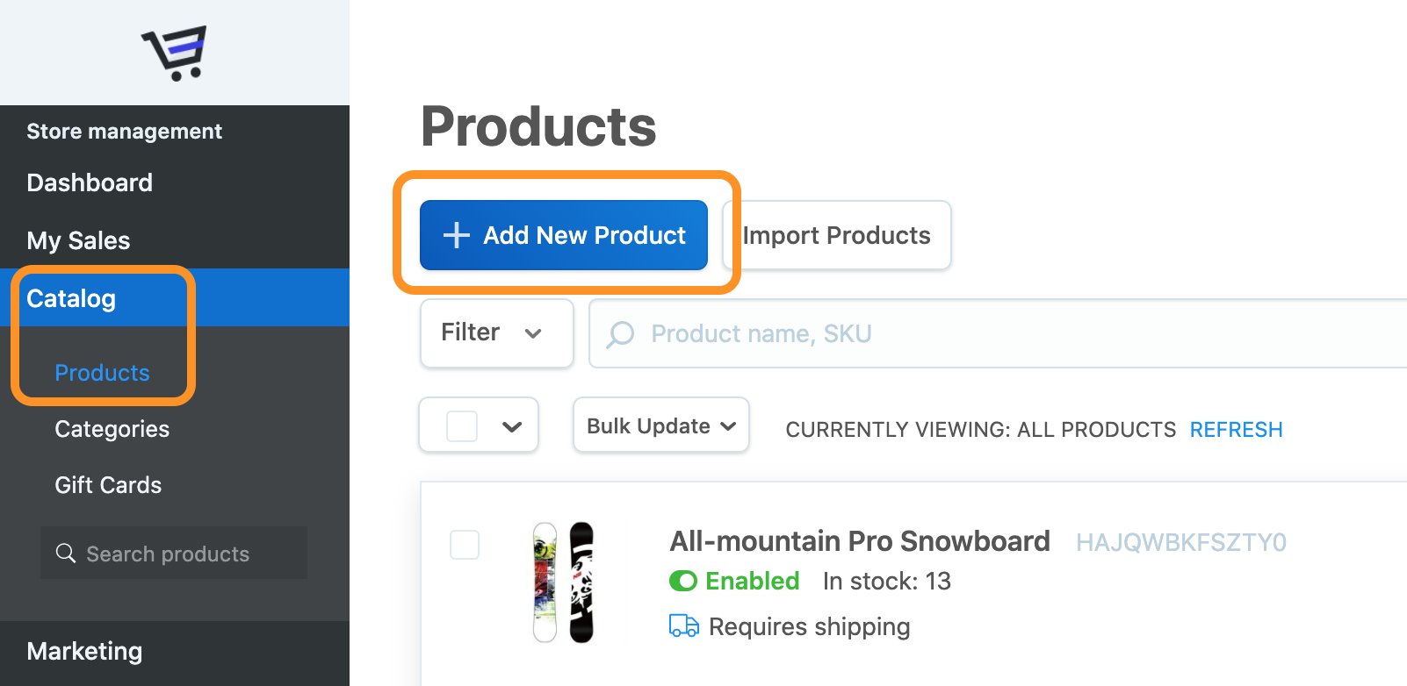The image size is (1407, 686).
Task: Check the All-mountain Pro Snowboard row checkbox
Action: (465, 544)
